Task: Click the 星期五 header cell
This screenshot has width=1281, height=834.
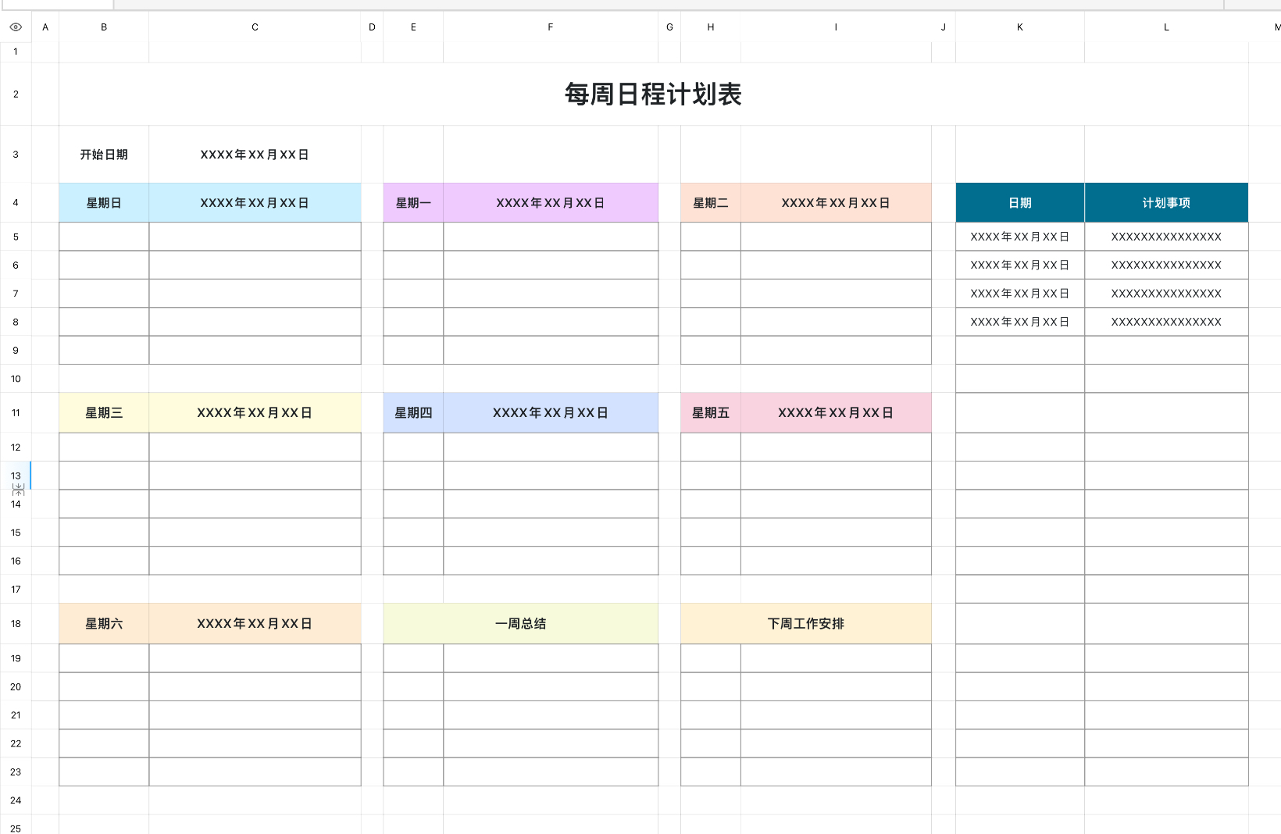Action: tap(711, 413)
